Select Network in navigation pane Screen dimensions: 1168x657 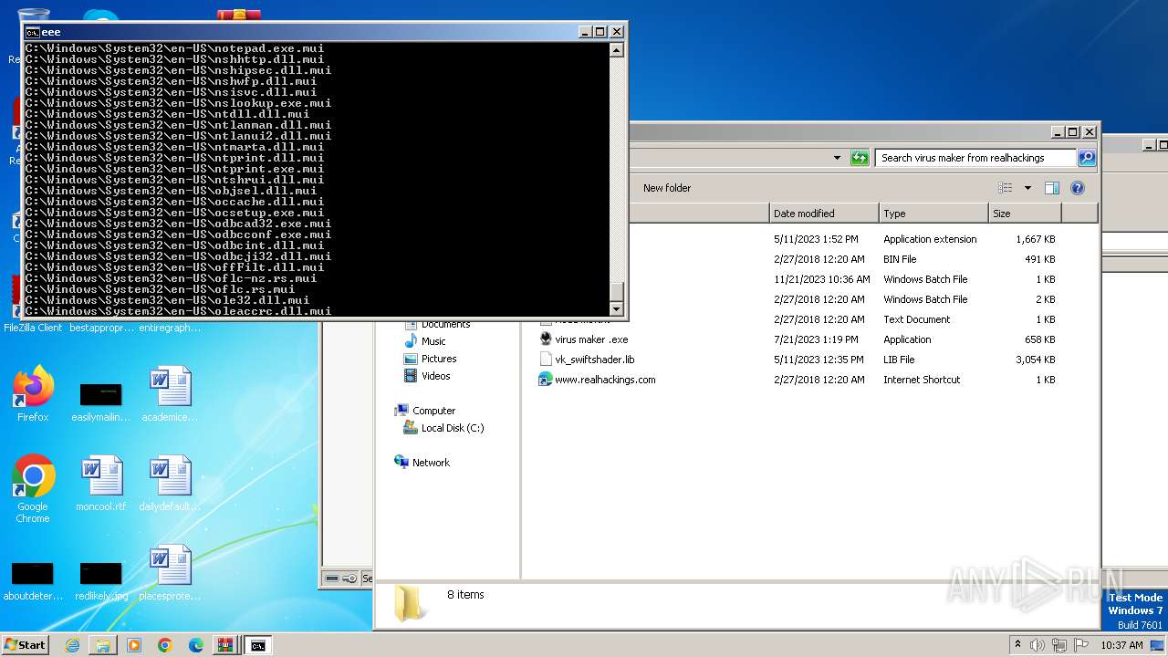pos(431,463)
